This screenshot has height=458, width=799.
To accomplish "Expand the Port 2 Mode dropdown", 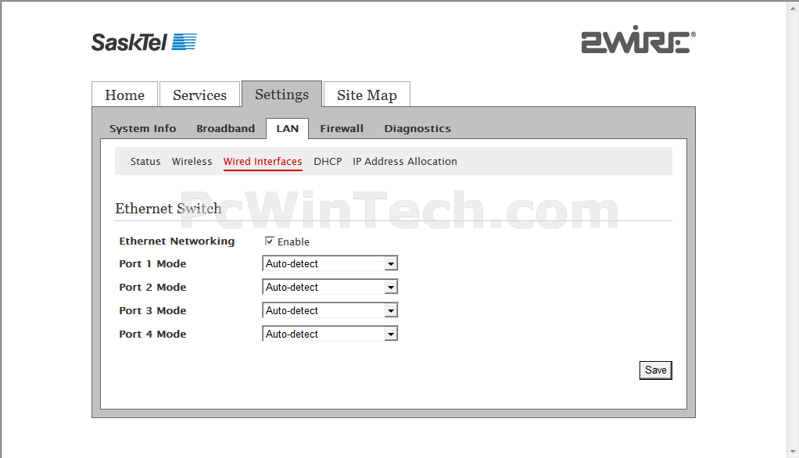I will coord(329,288).
